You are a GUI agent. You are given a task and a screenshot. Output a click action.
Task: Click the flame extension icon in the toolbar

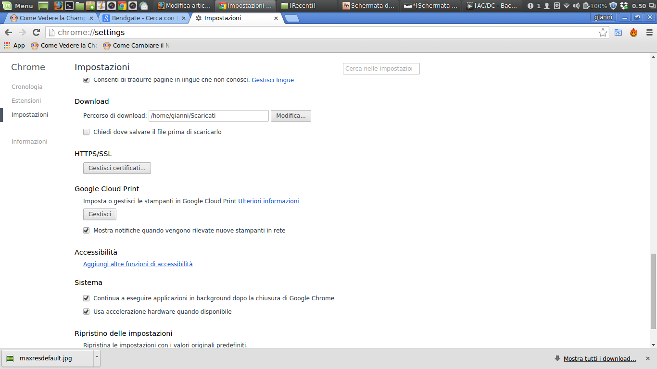click(x=634, y=33)
